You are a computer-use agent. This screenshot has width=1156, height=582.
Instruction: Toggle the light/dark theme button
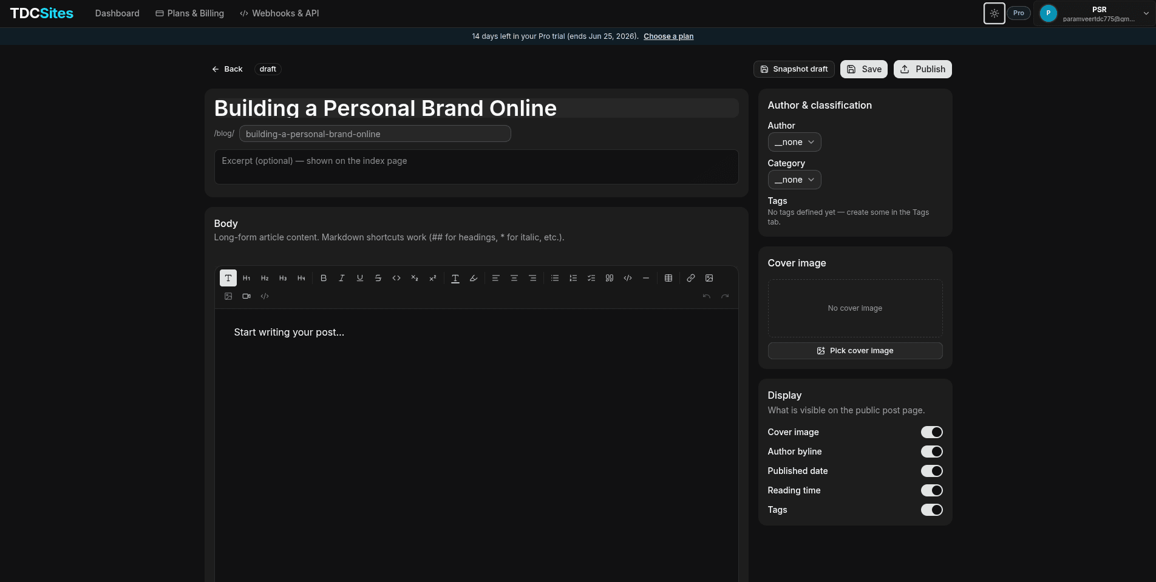tap(994, 13)
